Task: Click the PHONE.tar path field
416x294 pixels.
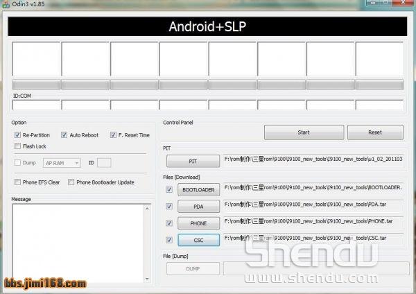Action: (x=313, y=223)
